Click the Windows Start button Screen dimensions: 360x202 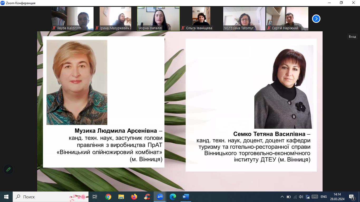click(6, 197)
